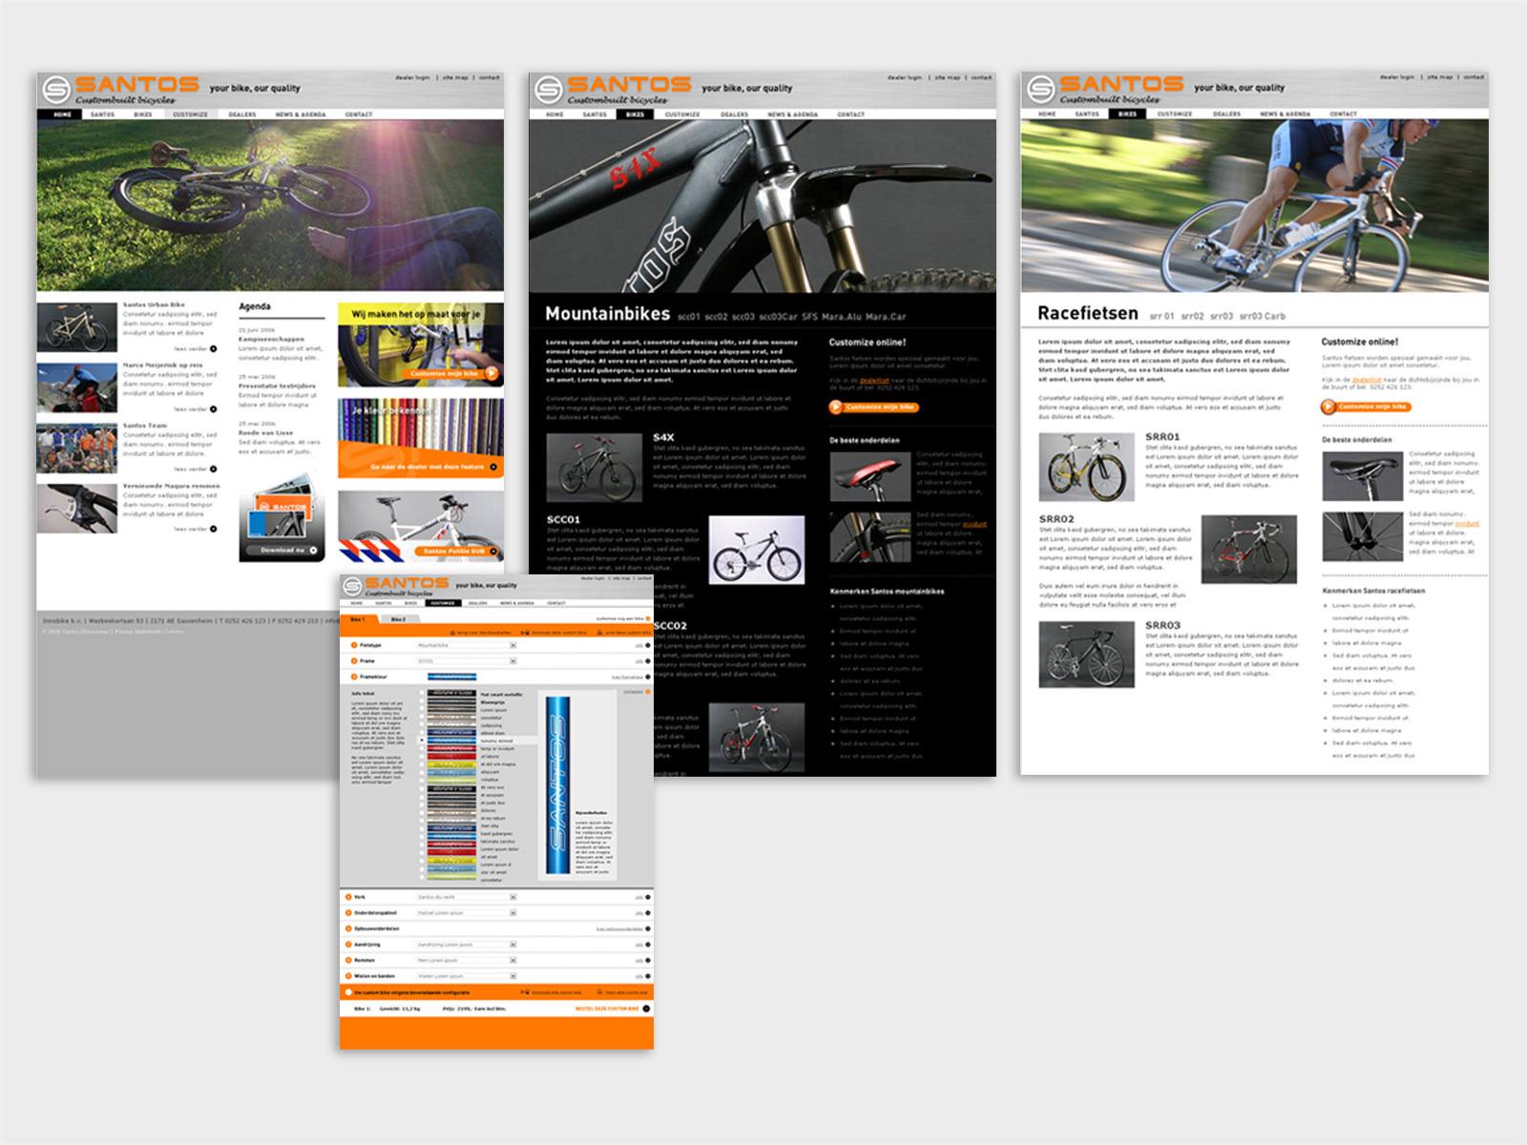This screenshot has width=1527, height=1145.
Task: Click arrow icon next to Santos Urban Bike 'lees verder'
Action: tap(213, 348)
